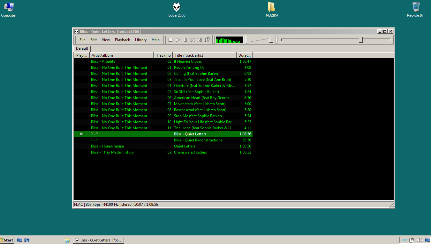Image resolution: width=431 pixels, height=244 pixels.
Task: Select the track Unanswered Letters
Action: (163, 152)
